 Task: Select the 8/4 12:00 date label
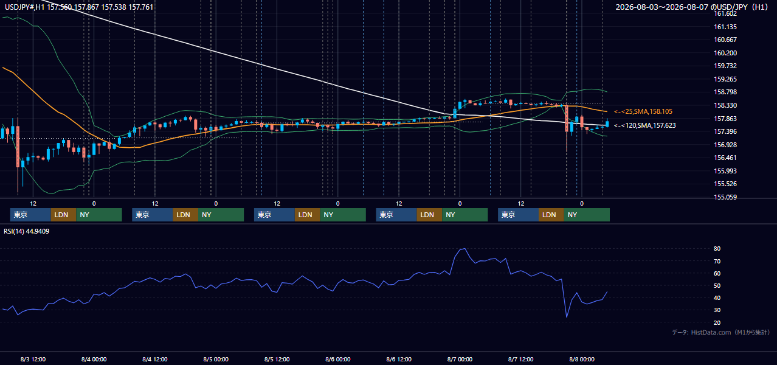[154, 359]
